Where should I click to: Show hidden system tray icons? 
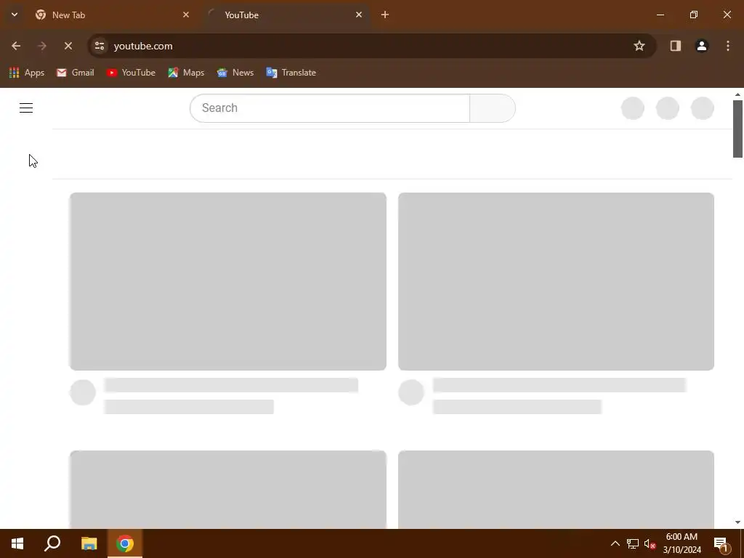615,543
